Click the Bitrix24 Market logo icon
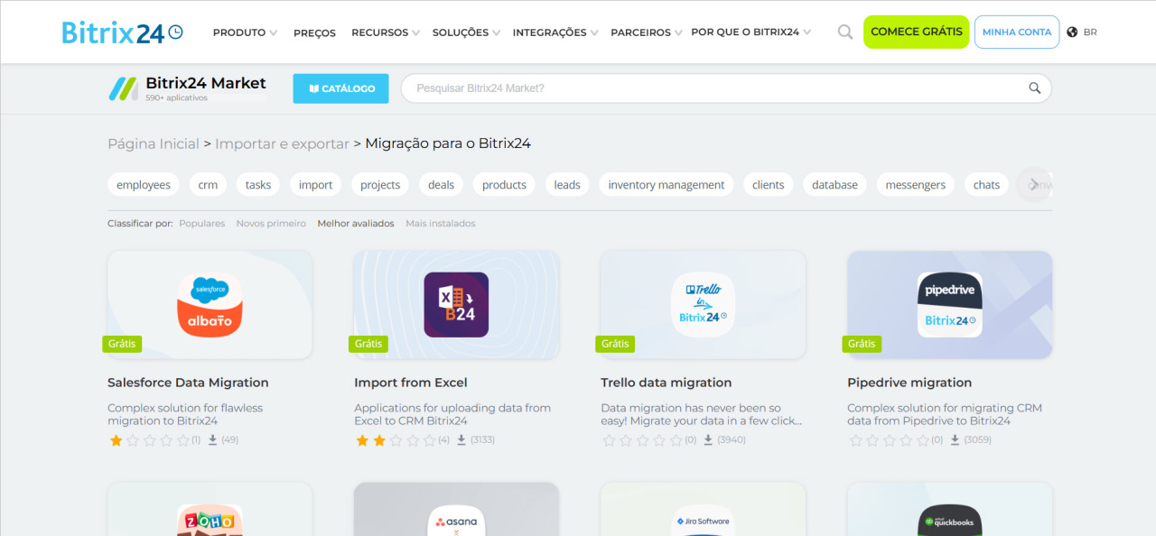 click(124, 88)
